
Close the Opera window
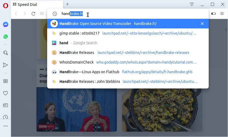[x=222, y=4]
